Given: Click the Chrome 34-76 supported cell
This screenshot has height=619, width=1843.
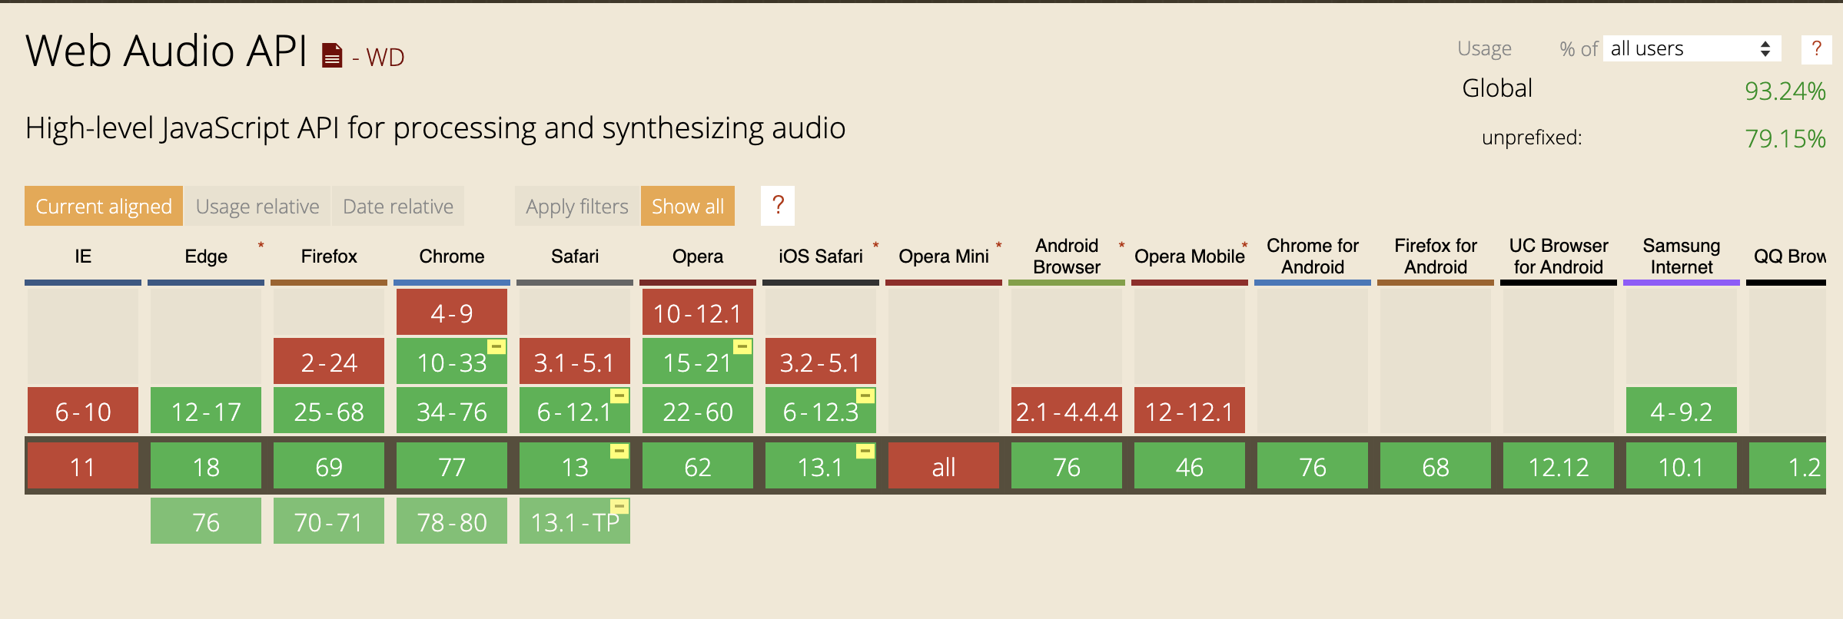Looking at the screenshot, I should point(452,411).
